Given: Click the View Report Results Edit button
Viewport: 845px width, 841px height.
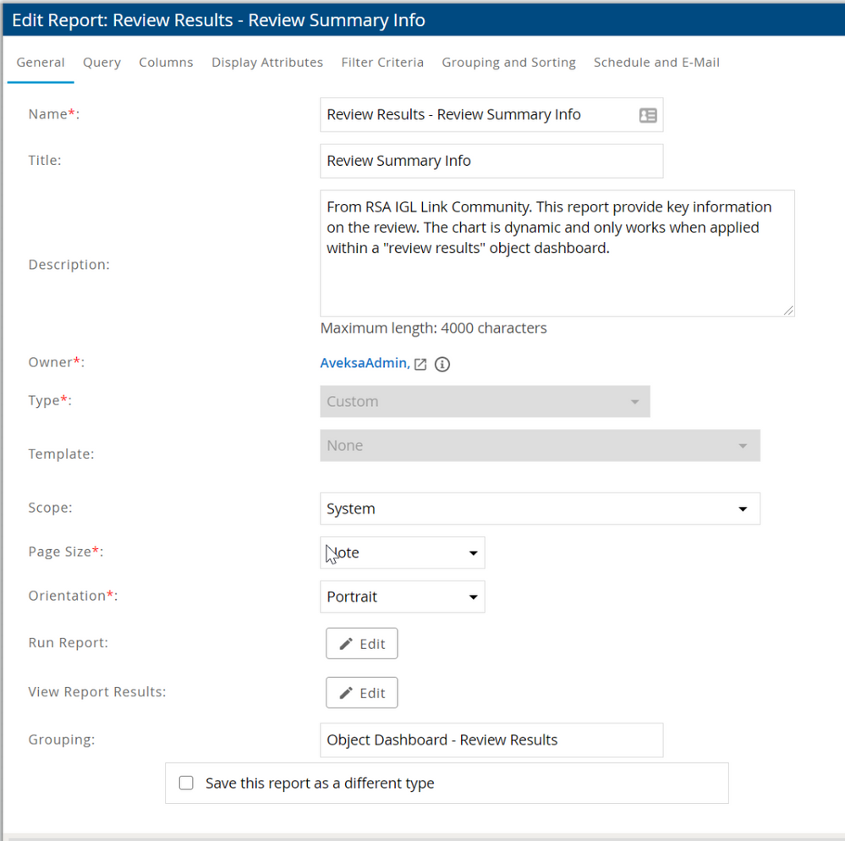Looking at the screenshot, I should pos(362,693).
